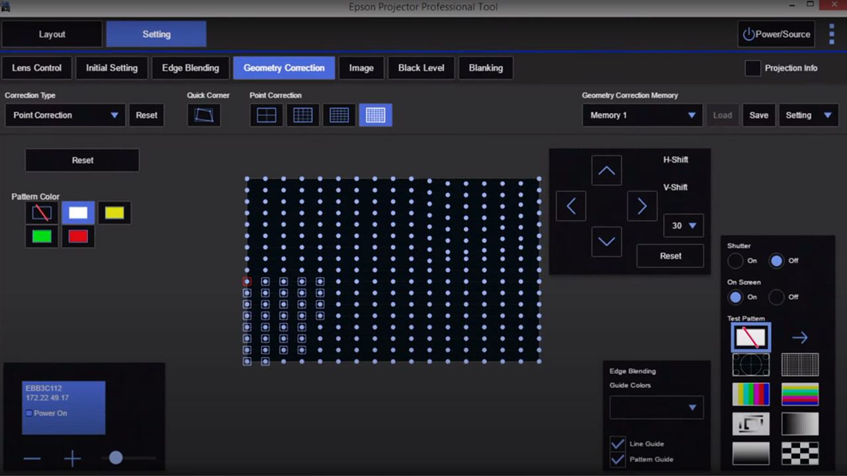Click the zoom slider handle

pos(116,457)
